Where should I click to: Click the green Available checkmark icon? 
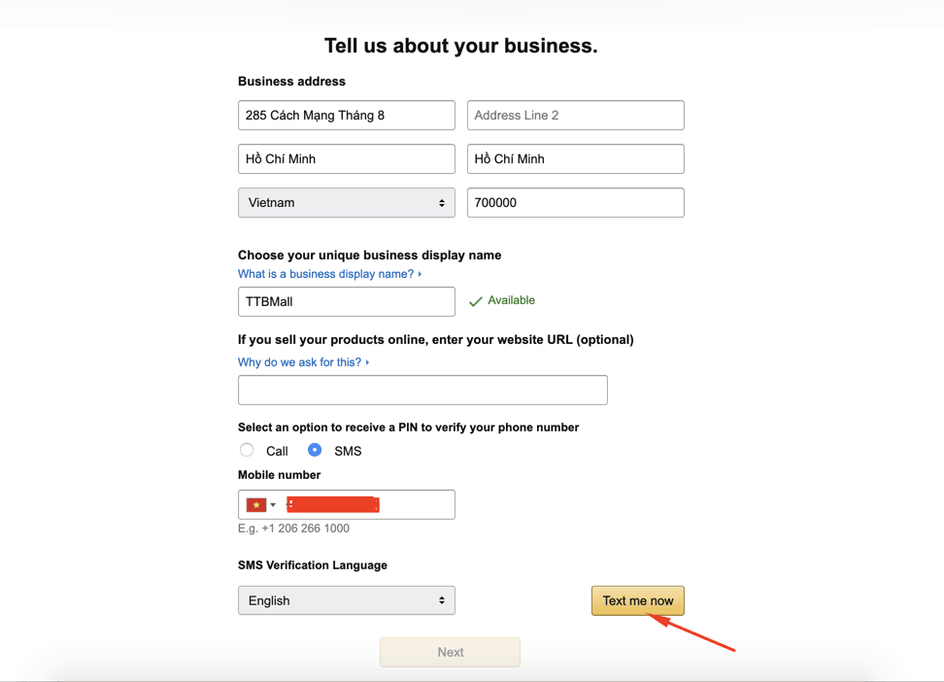[476, 301]
